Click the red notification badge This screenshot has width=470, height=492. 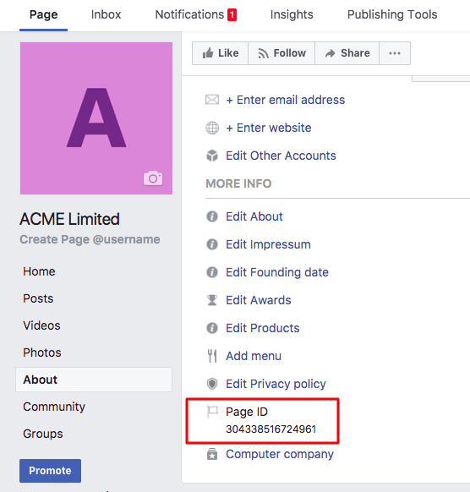(x=232, y=14)
